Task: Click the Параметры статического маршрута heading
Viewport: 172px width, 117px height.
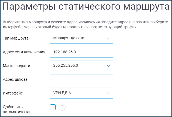Action: point(86,7)
